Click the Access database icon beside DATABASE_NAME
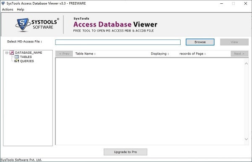Screen dimensions: 252x162 point(12,52)
